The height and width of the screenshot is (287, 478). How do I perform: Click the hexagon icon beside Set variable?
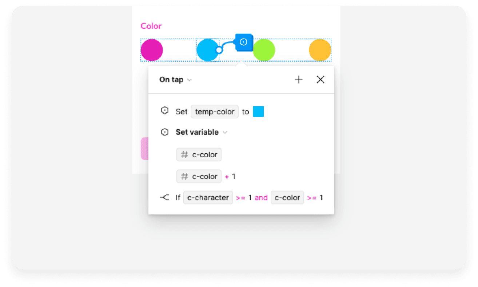point(165,132)
